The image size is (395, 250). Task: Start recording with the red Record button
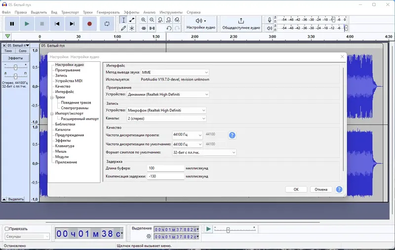(x=89, y=24)
